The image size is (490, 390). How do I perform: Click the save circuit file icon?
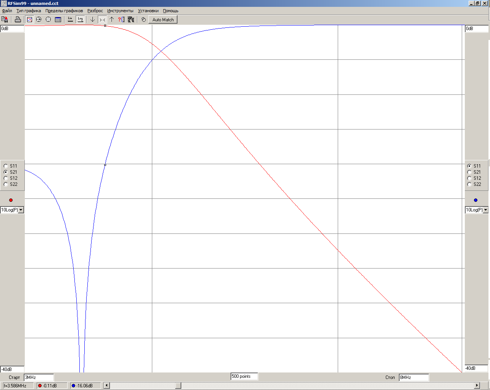(x=5, y=19)
